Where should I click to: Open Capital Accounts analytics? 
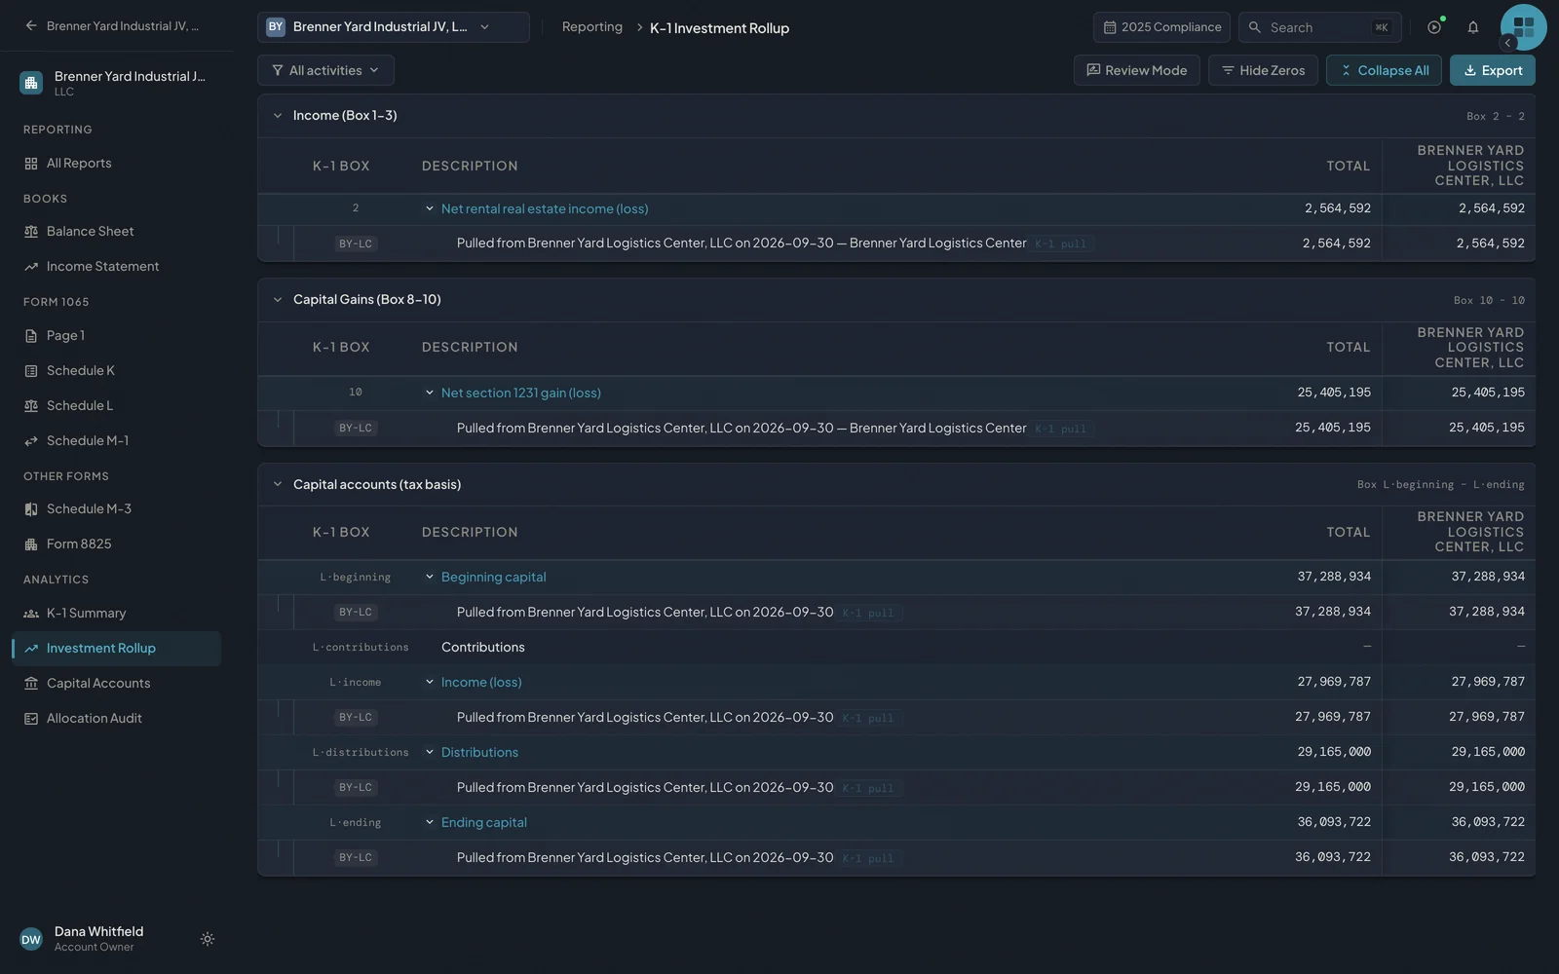pyautogui.click(x=117, y=684)
